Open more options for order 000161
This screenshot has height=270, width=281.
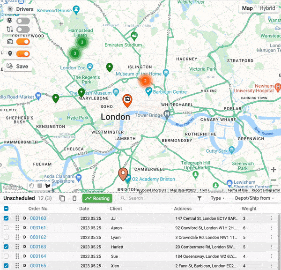click(272, 228)
